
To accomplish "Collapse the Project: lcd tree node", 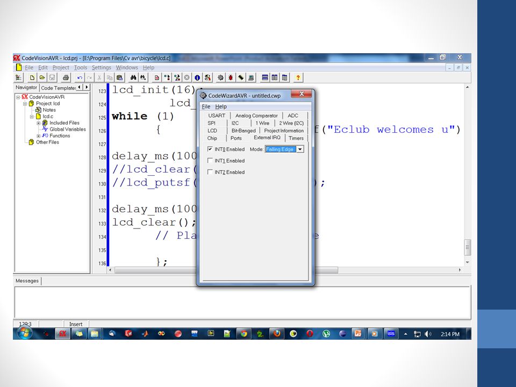I will (25, 104).
